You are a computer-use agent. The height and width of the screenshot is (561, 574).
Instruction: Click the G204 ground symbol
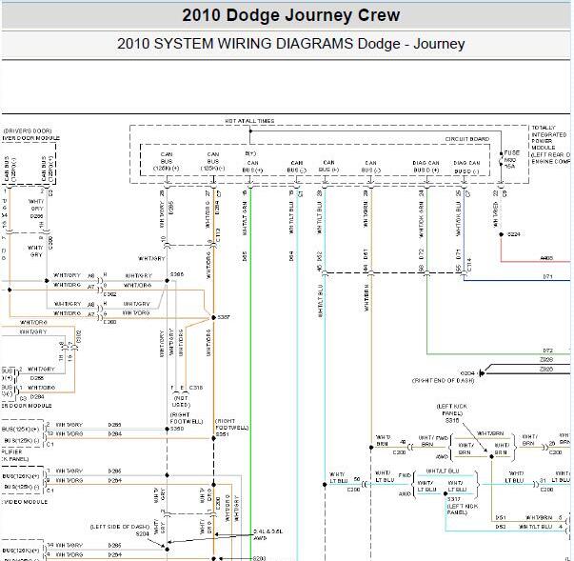coord(482,373)
